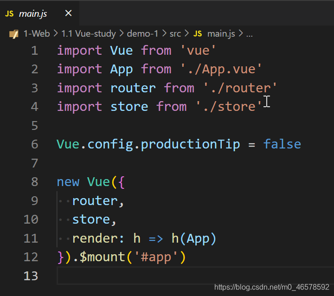Click the JS icon on main.js tab
This screenshot has width=334, height=296.
[x=9, y=13]
